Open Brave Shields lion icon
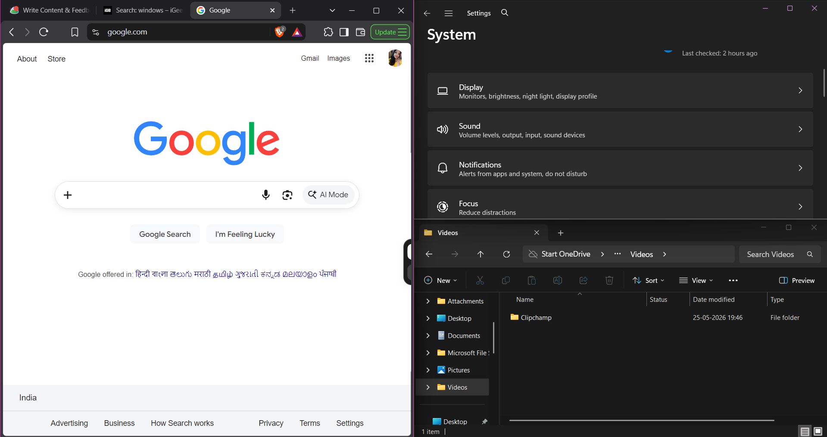Viewport: 827px width, 437px height. [280, 32]
